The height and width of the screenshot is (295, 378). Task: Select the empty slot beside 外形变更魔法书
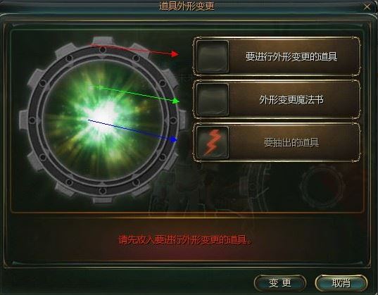213,99
